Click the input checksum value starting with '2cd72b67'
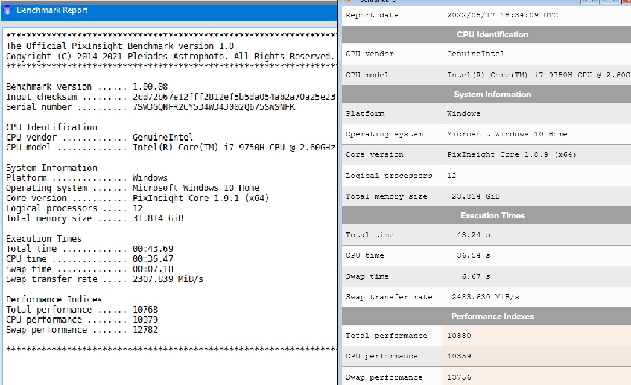The image size is (631, 385). pyautogui.click(x=234, y=97)
